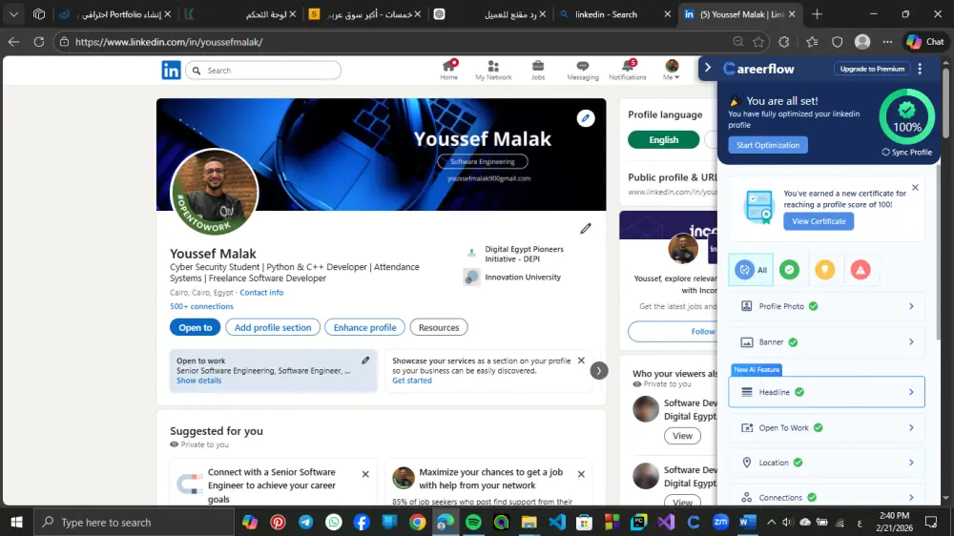Open Careerflow options three-dot menu

coord(920,69)
